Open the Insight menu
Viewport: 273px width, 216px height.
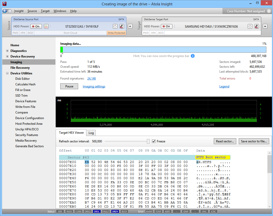[19, 11]
